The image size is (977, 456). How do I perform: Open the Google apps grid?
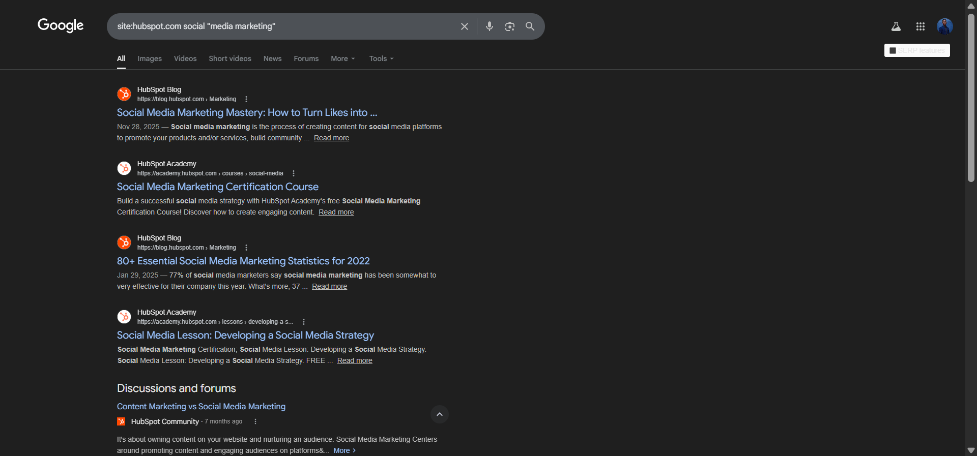[x=921, y=26]
